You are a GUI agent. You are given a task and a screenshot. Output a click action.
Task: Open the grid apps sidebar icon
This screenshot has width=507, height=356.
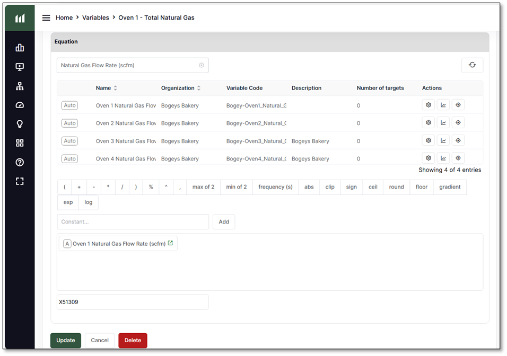point(20,143)
